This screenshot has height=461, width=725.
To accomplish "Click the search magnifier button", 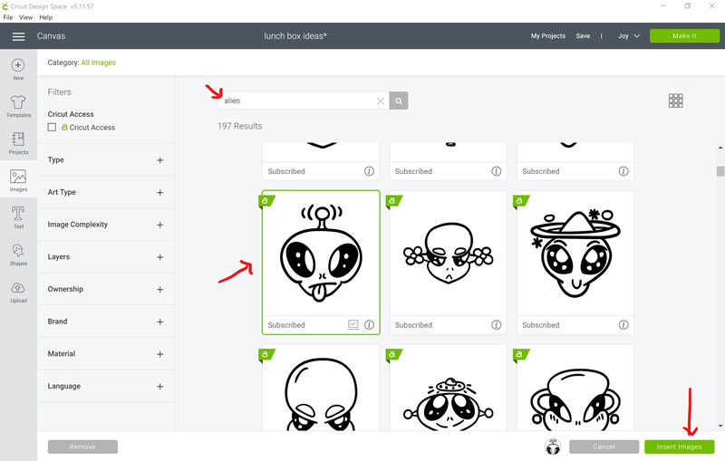I will [x=399, y=101].
